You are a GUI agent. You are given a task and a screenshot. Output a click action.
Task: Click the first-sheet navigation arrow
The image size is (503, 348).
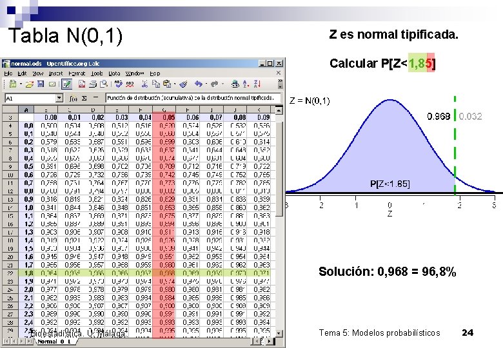tap(5, 342)
